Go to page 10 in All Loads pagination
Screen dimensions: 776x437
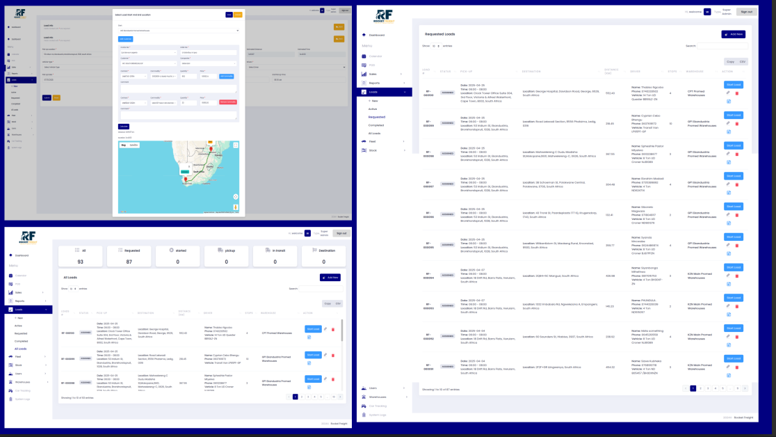(334, 397)
